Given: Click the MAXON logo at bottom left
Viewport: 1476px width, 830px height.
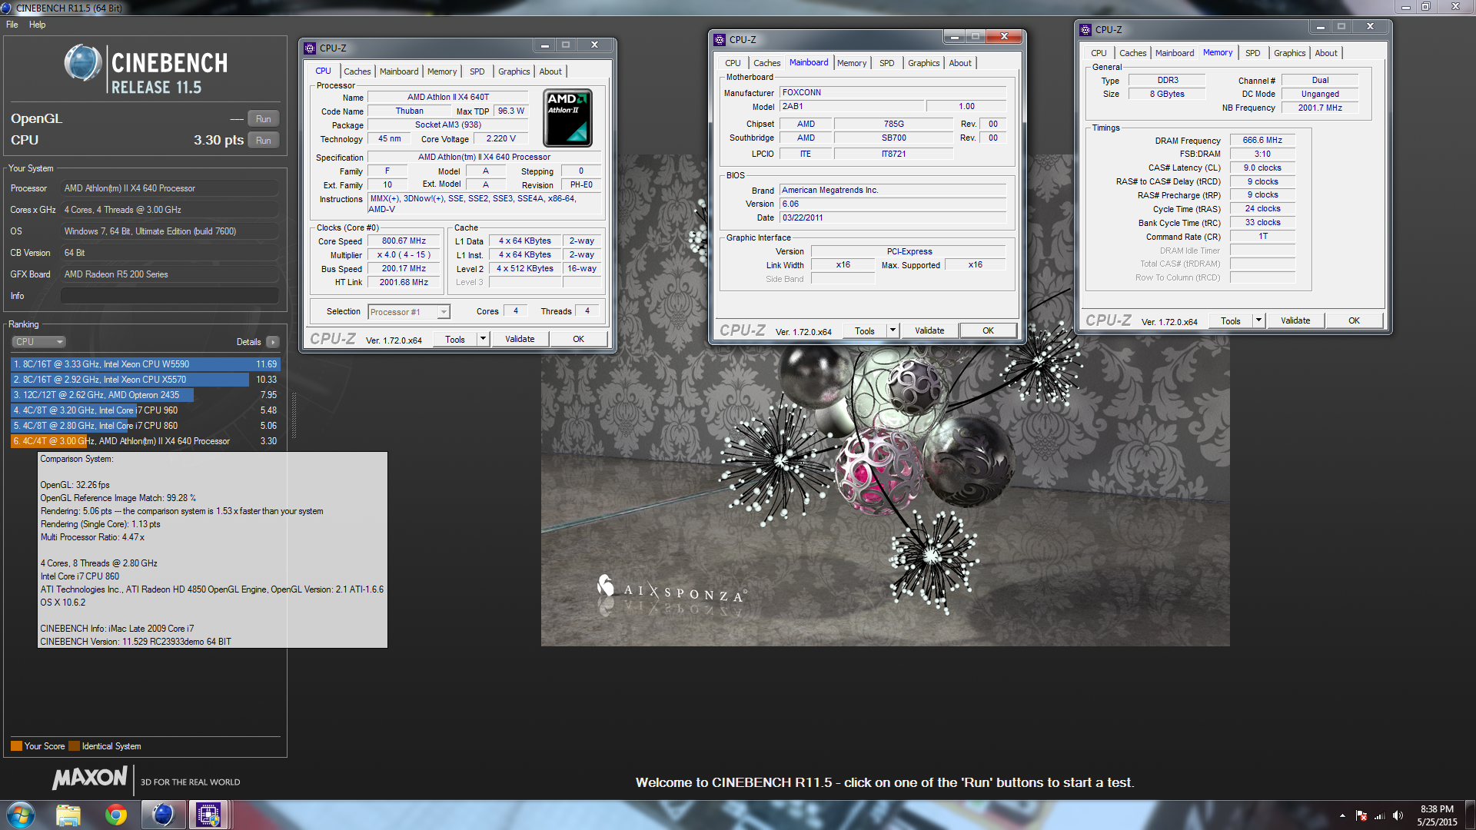Looking at the screenshot, I should tap(90, 779).
